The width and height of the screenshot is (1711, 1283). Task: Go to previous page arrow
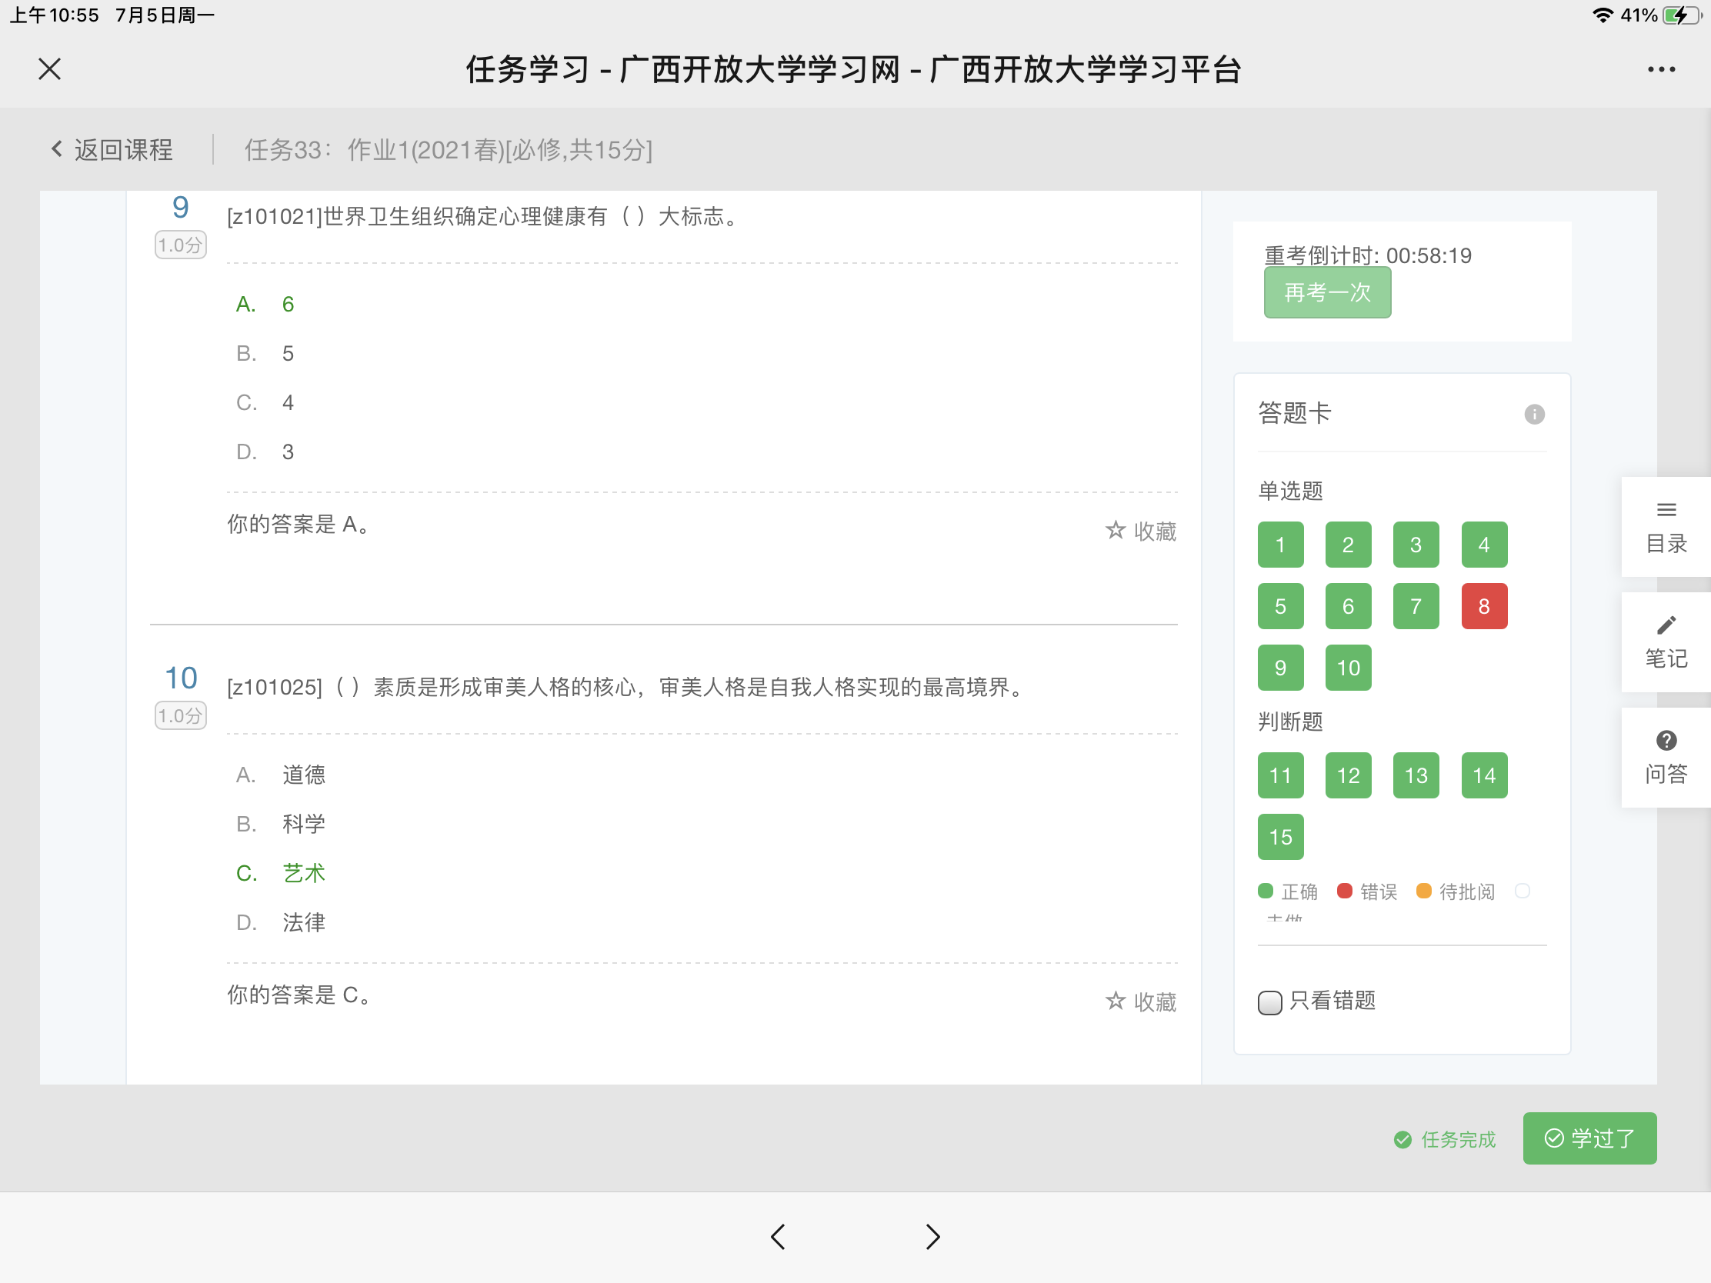tap(778, 1237)
